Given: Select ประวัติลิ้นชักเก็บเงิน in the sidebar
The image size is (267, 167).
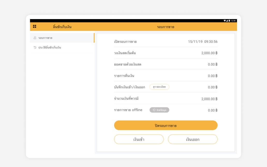Looking at the screenshot, I should pos(49,47).
